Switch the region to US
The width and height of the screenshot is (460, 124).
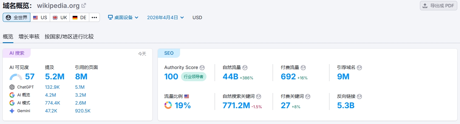pyautogui.click(x=40, y=17)
